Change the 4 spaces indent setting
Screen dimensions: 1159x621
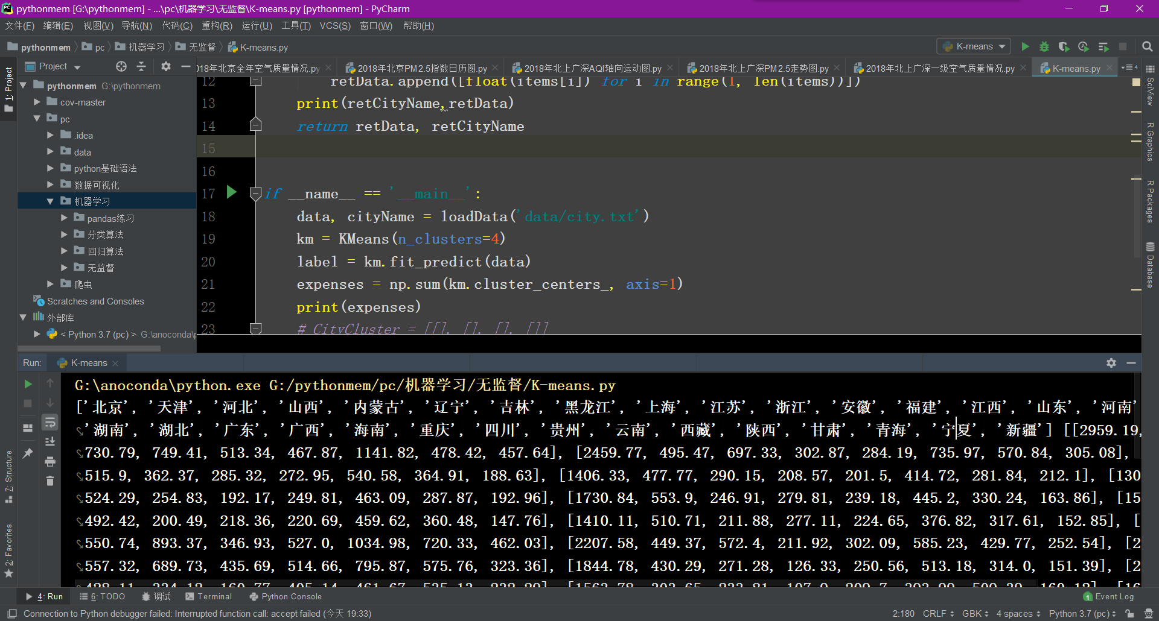(x=1018, y=614)
